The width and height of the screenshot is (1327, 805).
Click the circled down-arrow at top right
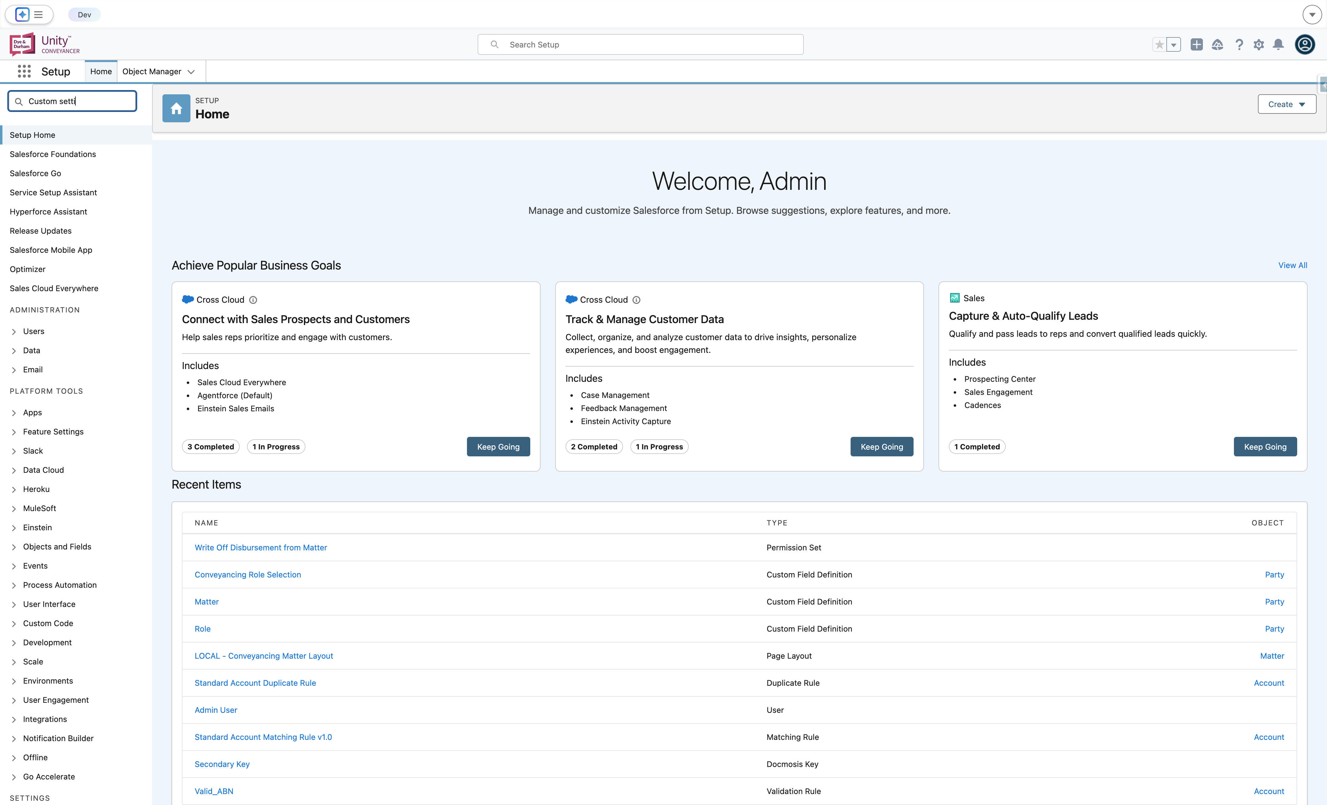click(1312, 15)
